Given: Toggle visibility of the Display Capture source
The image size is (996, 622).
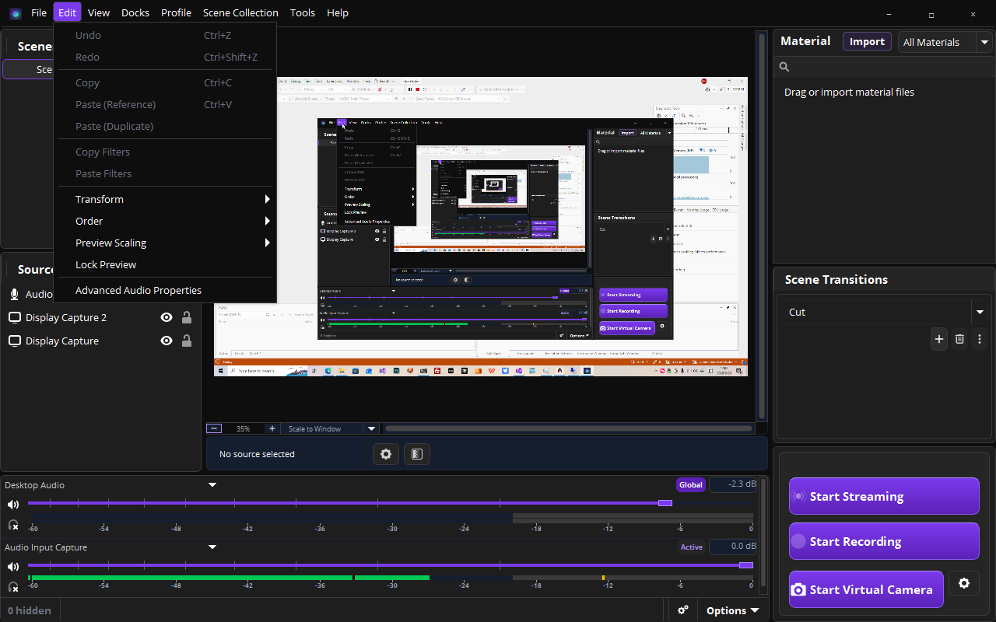Looking at the screenshot, I should coord(166,341).
